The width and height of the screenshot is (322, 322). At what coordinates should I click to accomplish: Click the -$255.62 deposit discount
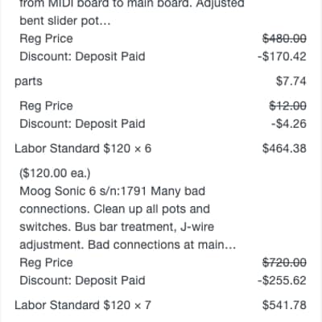tap(282, 280)
